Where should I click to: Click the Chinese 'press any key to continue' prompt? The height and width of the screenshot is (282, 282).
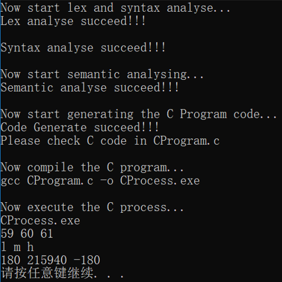click(62, 273)
